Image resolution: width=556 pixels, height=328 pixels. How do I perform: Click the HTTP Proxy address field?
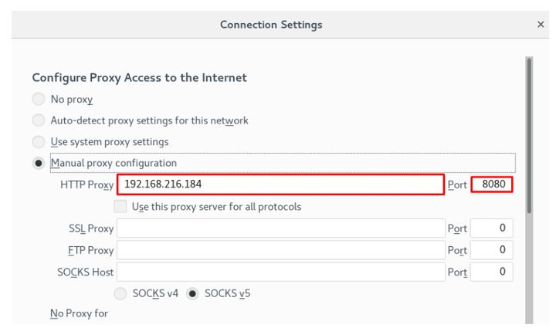pyautogui.click(x=280, y=184)
